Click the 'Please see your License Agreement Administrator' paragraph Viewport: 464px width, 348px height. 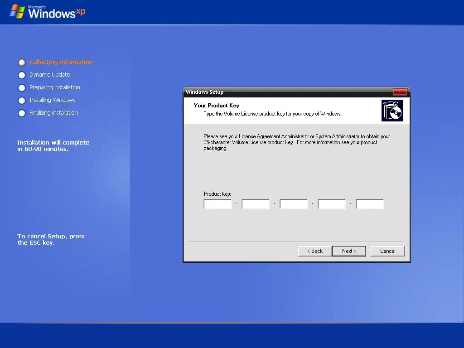coord(296,142)
